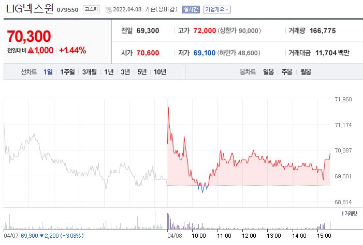
Task: Click the +1.44% change rate
Action: coord(72,50)
